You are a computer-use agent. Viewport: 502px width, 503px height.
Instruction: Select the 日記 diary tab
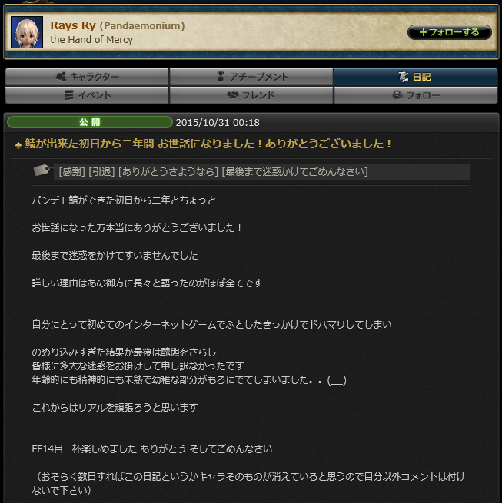pos(416,77)
